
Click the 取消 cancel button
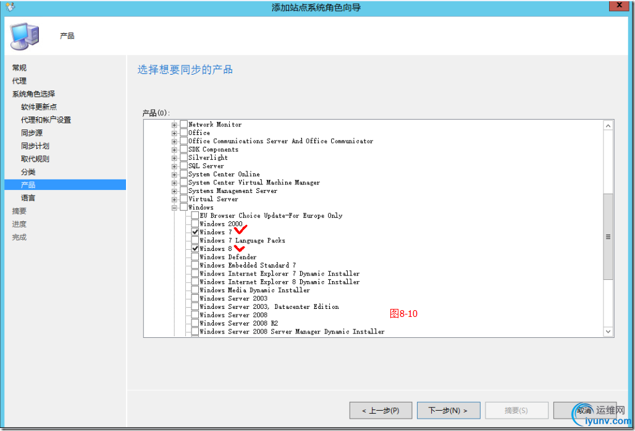click(x=585, y=411)
